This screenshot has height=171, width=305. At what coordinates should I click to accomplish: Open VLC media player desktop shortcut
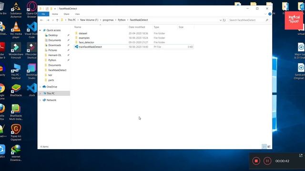pyautogui.click(x=16, y=30)
